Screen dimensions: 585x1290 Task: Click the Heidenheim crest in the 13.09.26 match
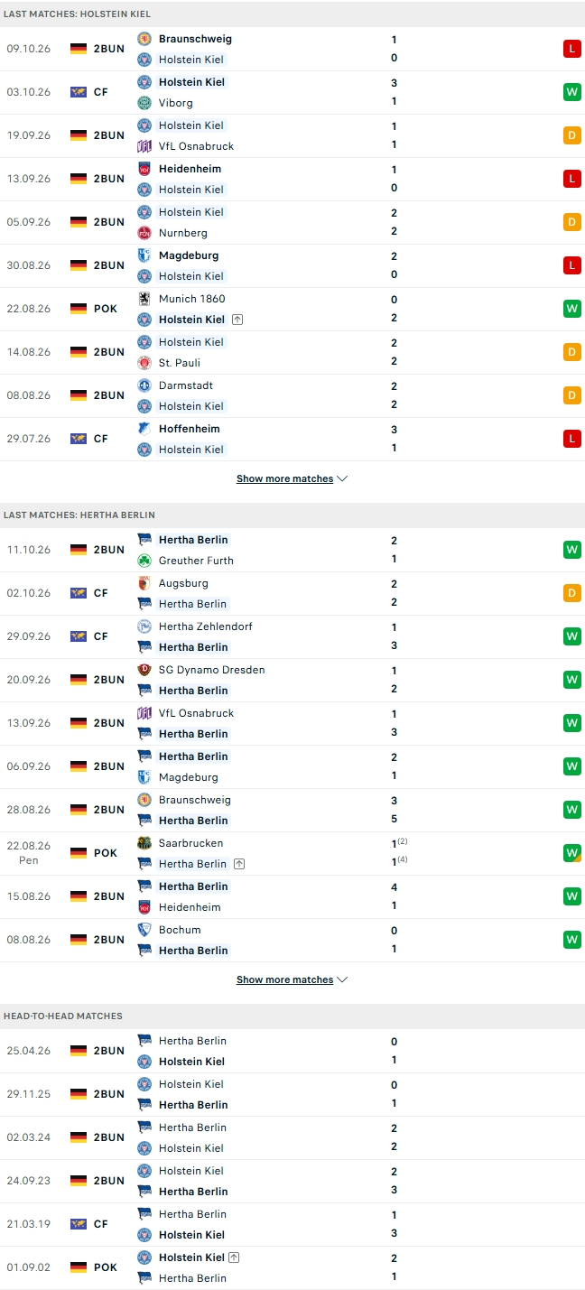click(x=144, y=169)
